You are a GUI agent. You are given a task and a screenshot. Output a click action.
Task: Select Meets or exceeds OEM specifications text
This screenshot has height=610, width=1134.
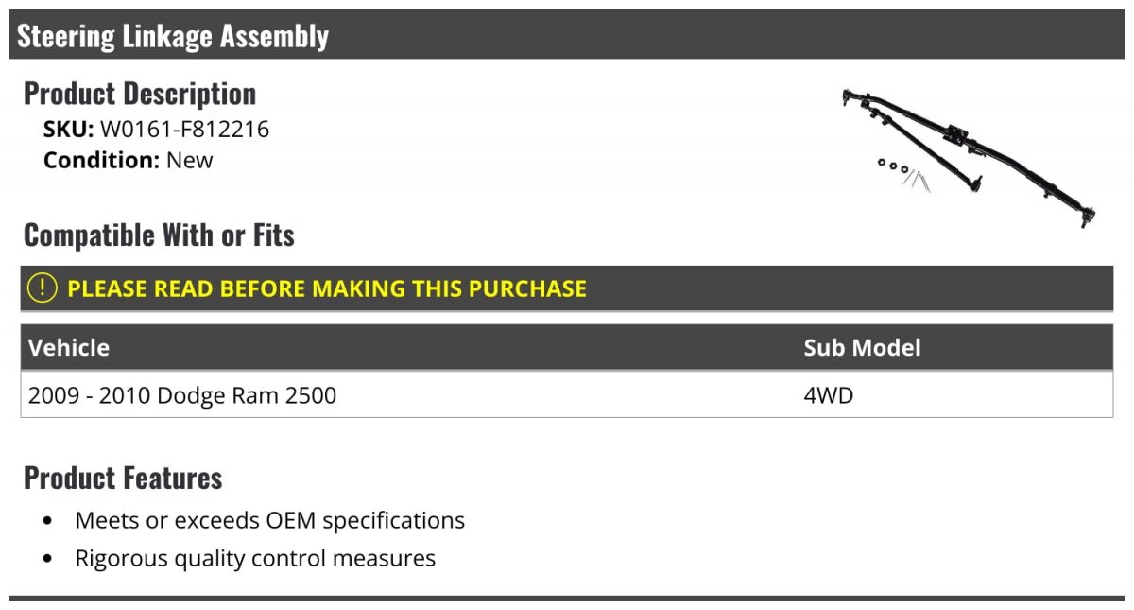point(270,520)
